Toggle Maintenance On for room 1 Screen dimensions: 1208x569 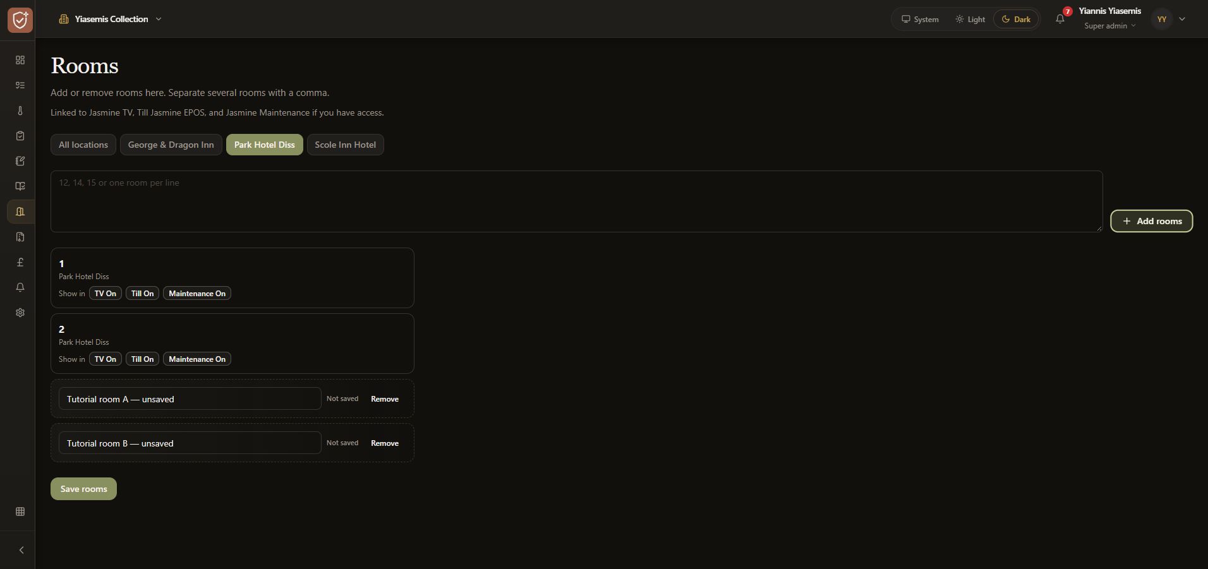[x=197, y=294]
